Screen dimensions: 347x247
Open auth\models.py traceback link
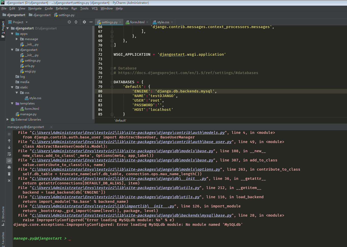click(128, 133)
